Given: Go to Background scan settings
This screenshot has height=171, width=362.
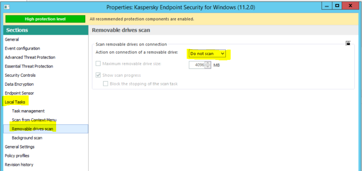Looking at the screenshot, I should tap(27, 138).
